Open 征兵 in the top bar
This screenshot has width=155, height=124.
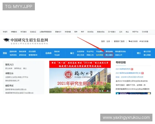click(121, 32)
